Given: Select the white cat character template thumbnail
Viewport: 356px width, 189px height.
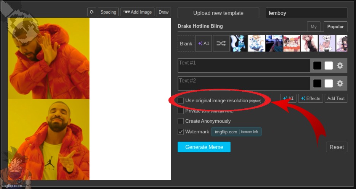Looking at the screenshot, I should [327, 44].
